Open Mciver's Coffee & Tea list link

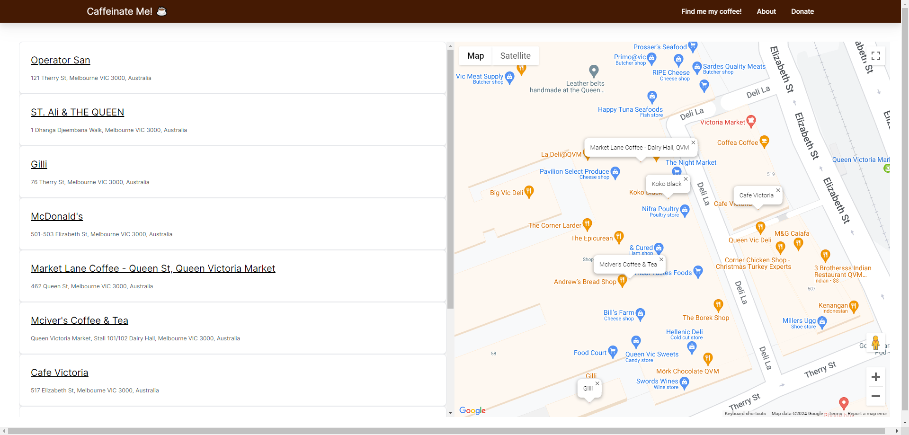click(80, 320)
